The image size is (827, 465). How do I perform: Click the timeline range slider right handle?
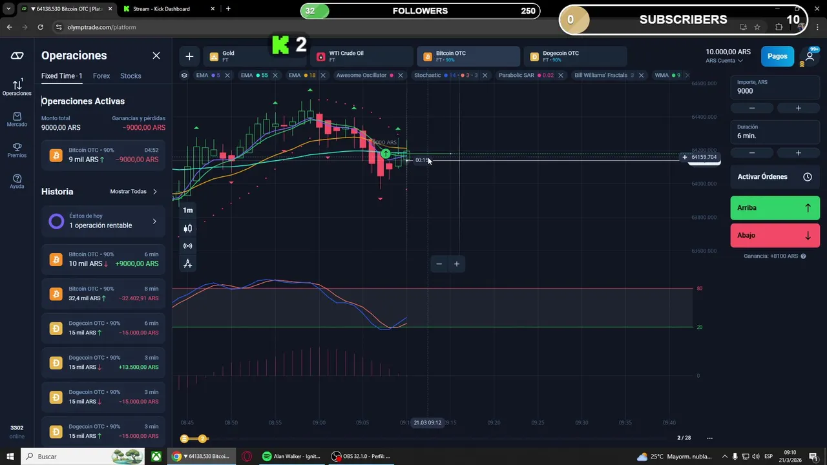[202, 439]
